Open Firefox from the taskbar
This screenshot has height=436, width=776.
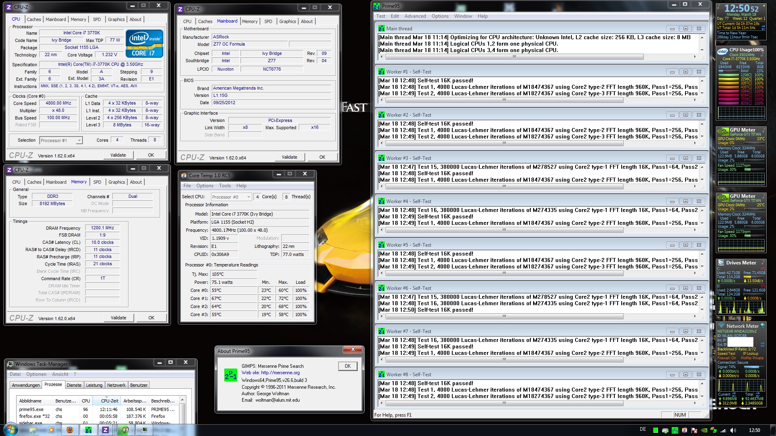pyautogui.click(x=70, y=430)
